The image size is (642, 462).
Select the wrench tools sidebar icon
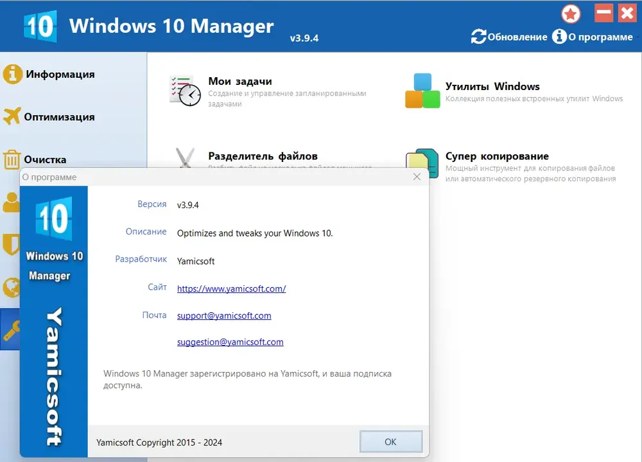point(10,330)
